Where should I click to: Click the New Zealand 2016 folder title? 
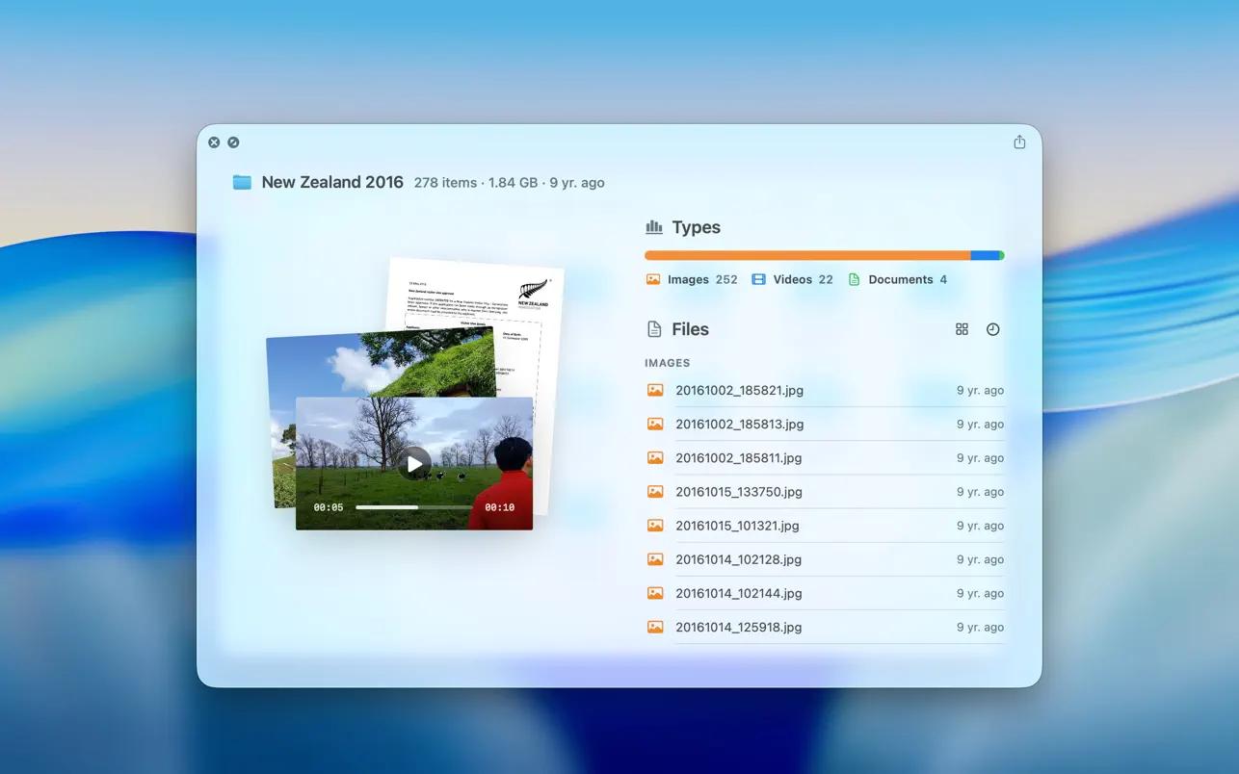[332, 182]
